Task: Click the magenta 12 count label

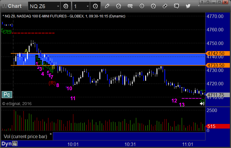Action: pos(174,101)
